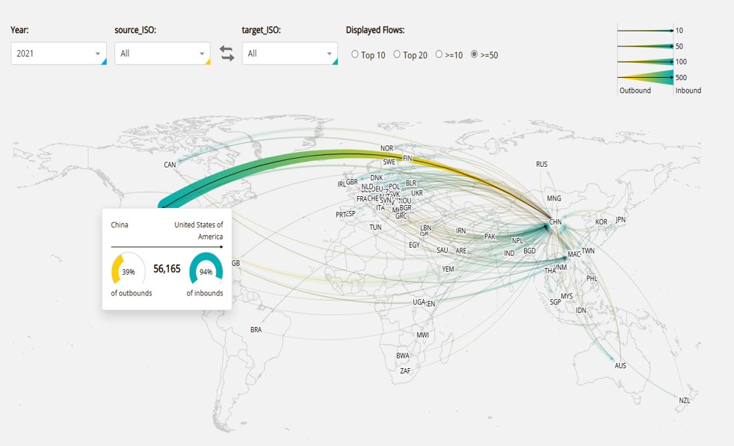Select the NZL node on the map
Image resolution: width=734 pixels, height=446 pixels.
pos(685,400)
